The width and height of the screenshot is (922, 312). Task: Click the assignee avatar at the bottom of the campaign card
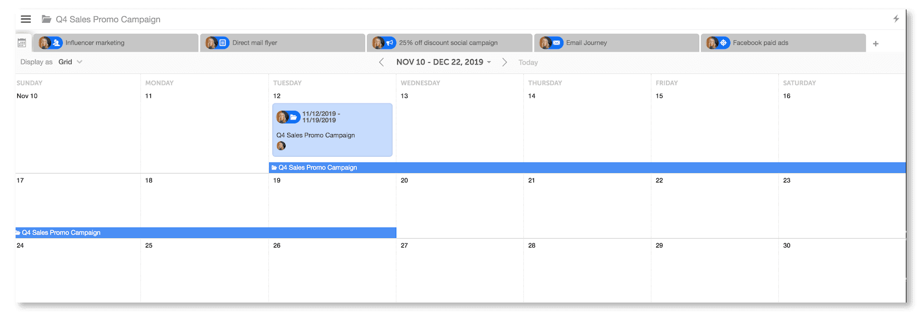(x=281, y=146)
